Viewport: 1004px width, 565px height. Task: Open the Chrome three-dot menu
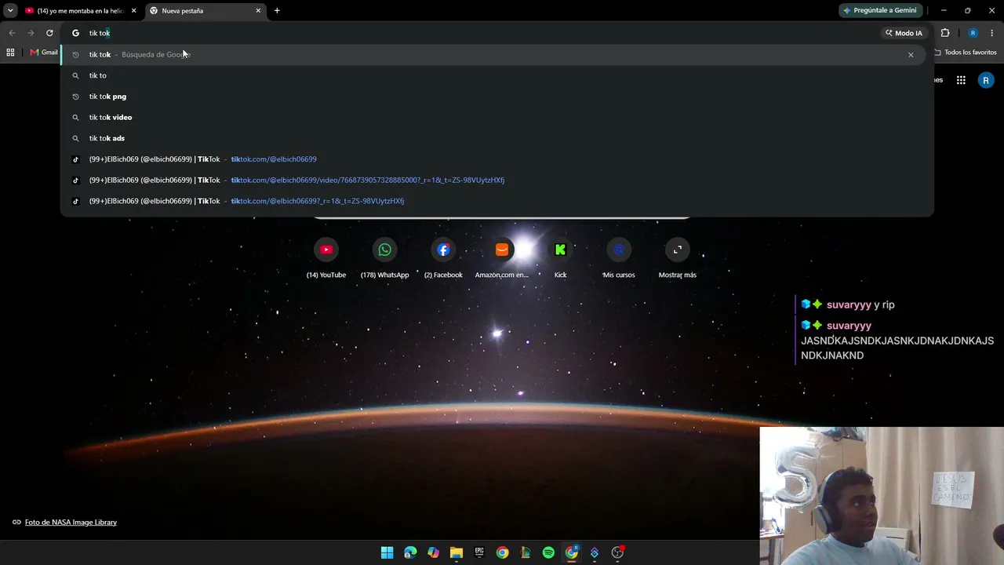992,33
